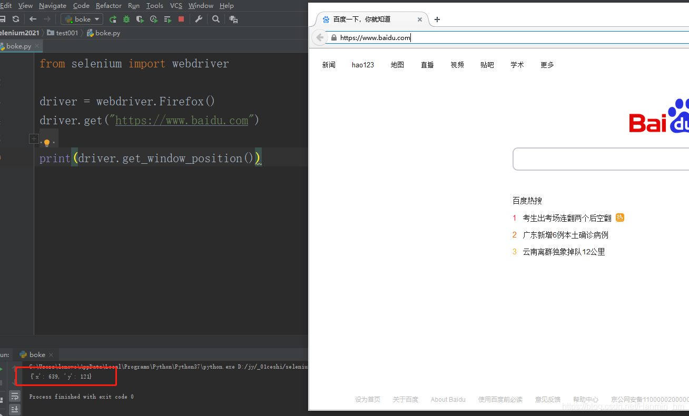
Task: Open the Help menu
Action: (227, 5)
